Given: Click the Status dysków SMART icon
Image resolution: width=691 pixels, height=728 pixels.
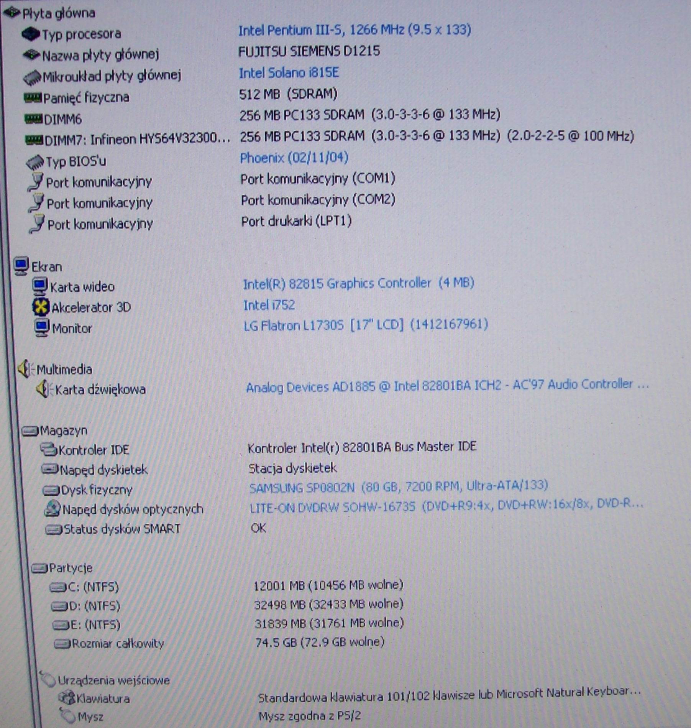Looking at the screenshot, I should pos(54,530).
